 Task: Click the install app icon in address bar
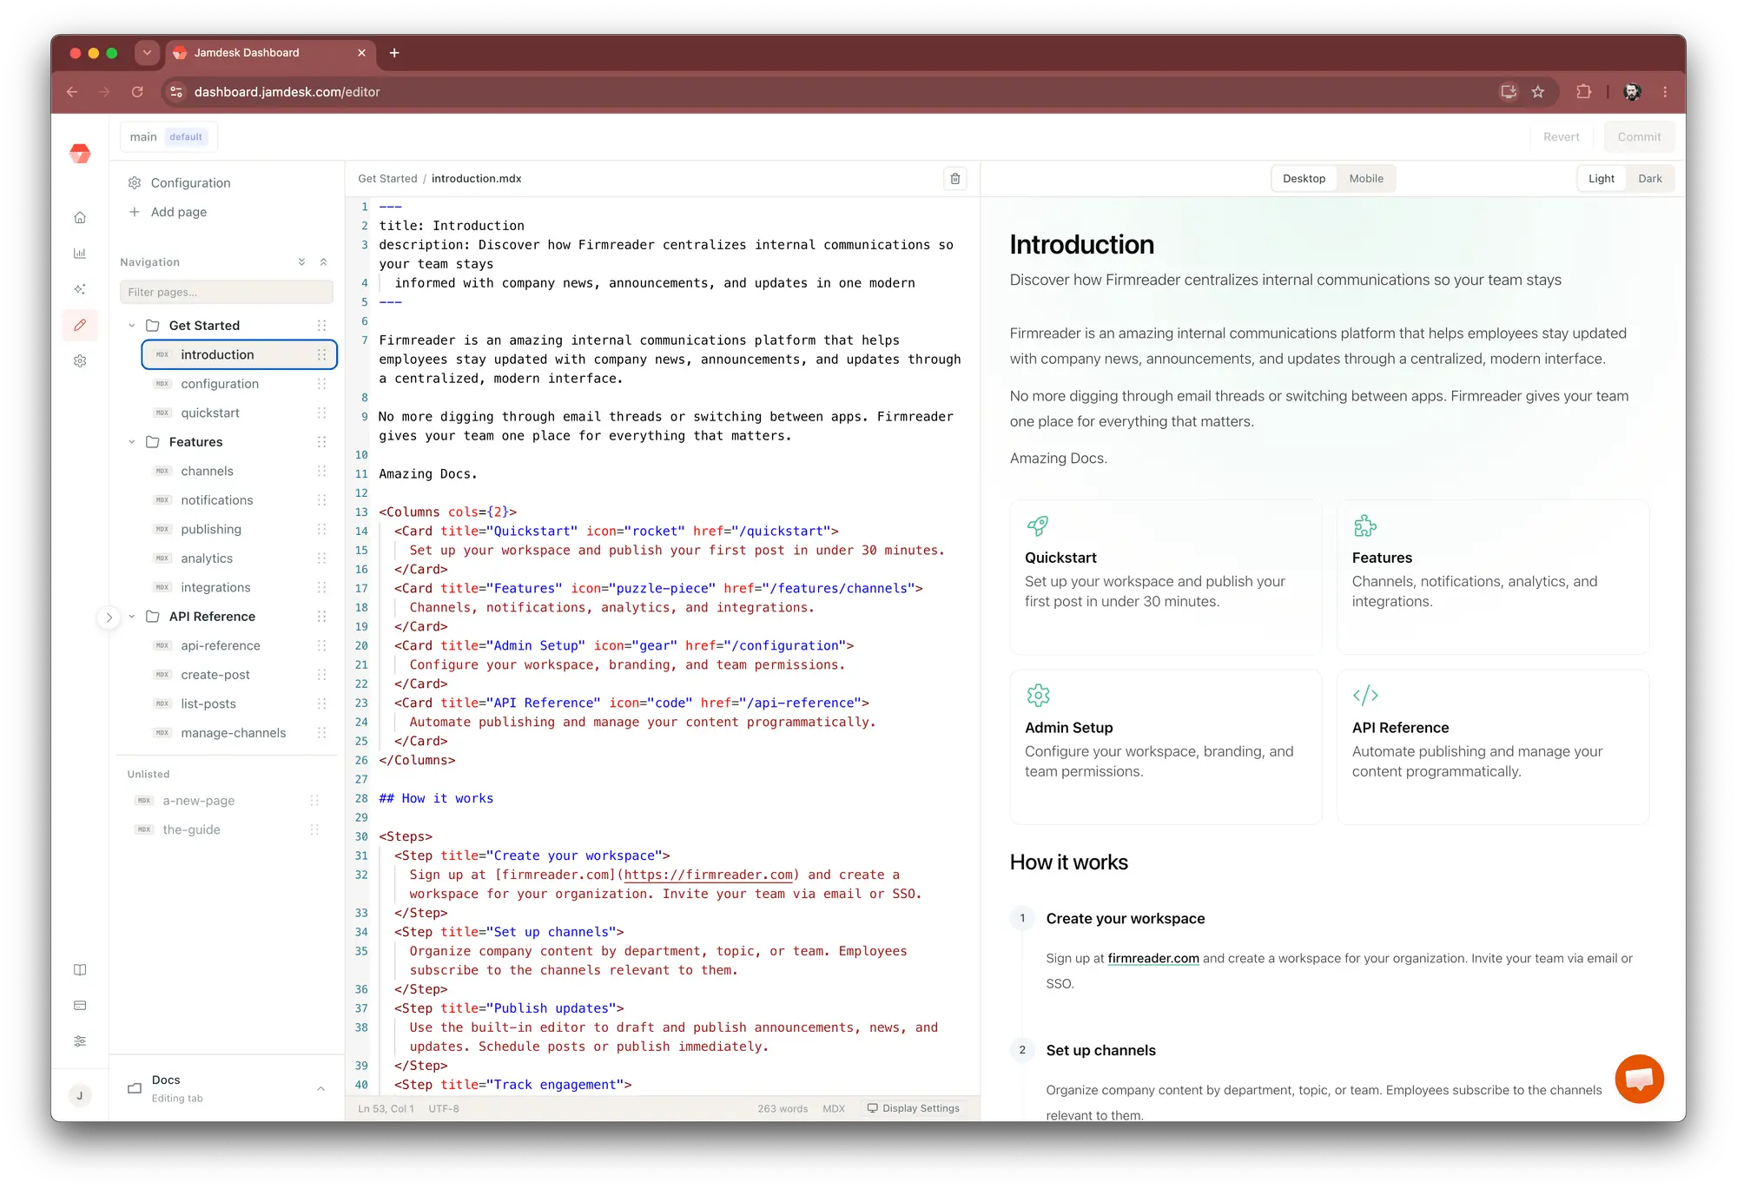tap(1509, 91)
